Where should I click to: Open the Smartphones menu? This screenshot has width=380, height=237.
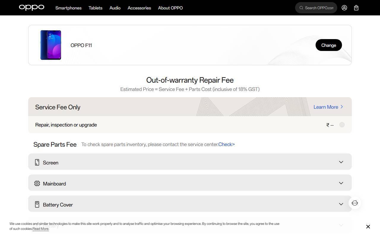click(68, 8)
